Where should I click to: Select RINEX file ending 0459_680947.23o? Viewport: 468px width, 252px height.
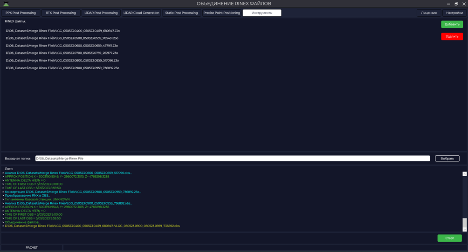(x=62, y=31)
